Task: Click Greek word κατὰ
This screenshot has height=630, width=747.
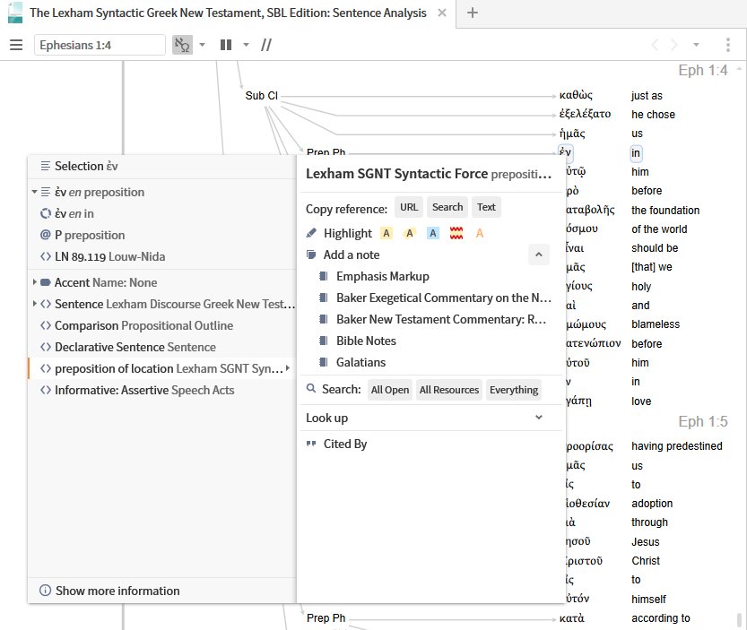Action: 572,618
